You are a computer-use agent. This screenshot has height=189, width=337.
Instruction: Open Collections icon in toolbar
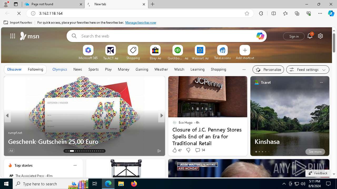[x=297, y=13]
